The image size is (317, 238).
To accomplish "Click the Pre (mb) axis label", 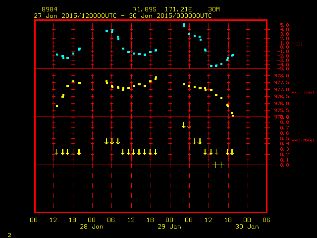I will point(303,93).
